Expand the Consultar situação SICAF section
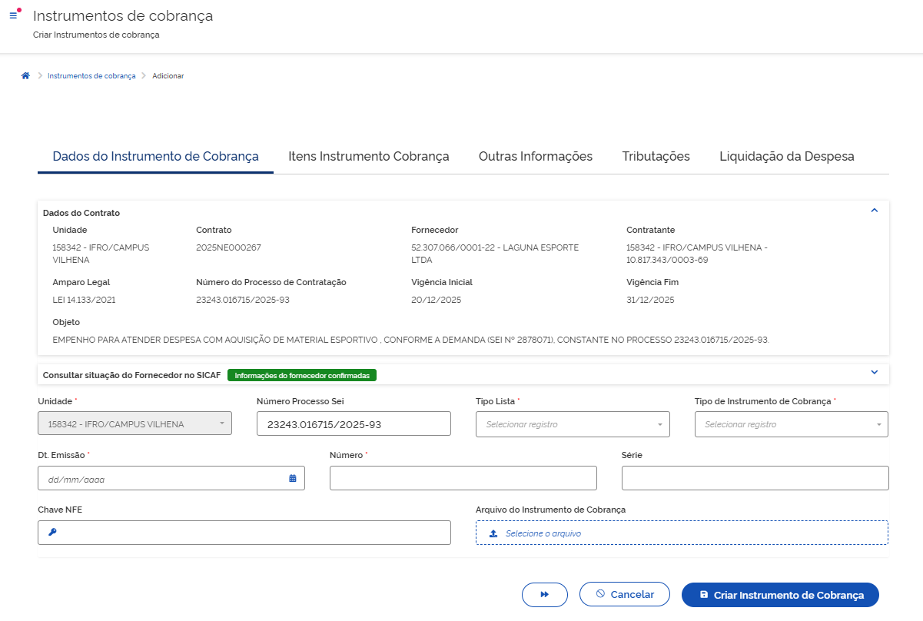 [874, 372]
